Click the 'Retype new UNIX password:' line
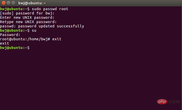182x110 pixels. click(28, 22)
